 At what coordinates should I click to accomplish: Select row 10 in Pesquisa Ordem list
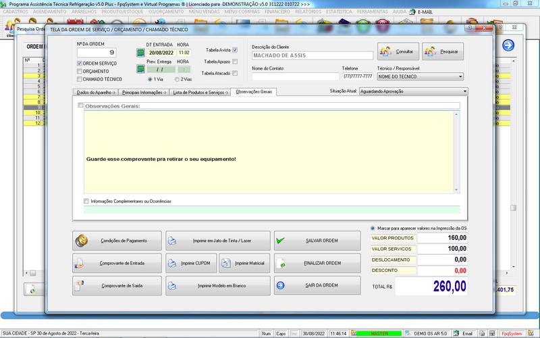(34, 113)
